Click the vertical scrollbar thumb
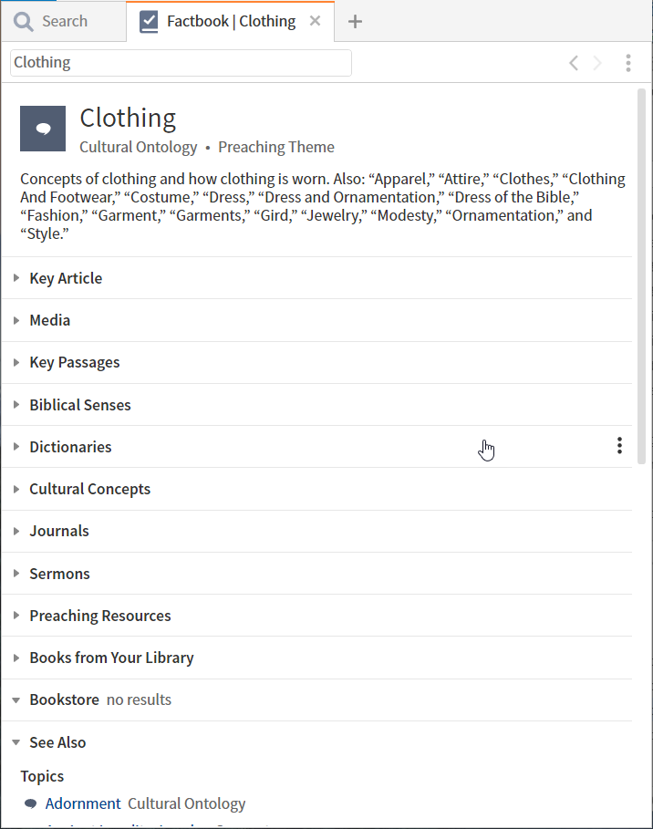Screen dimensions: 653x829 (641, 276)
